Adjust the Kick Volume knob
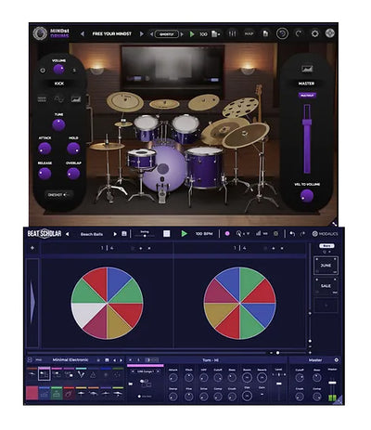 pos(58,70)
